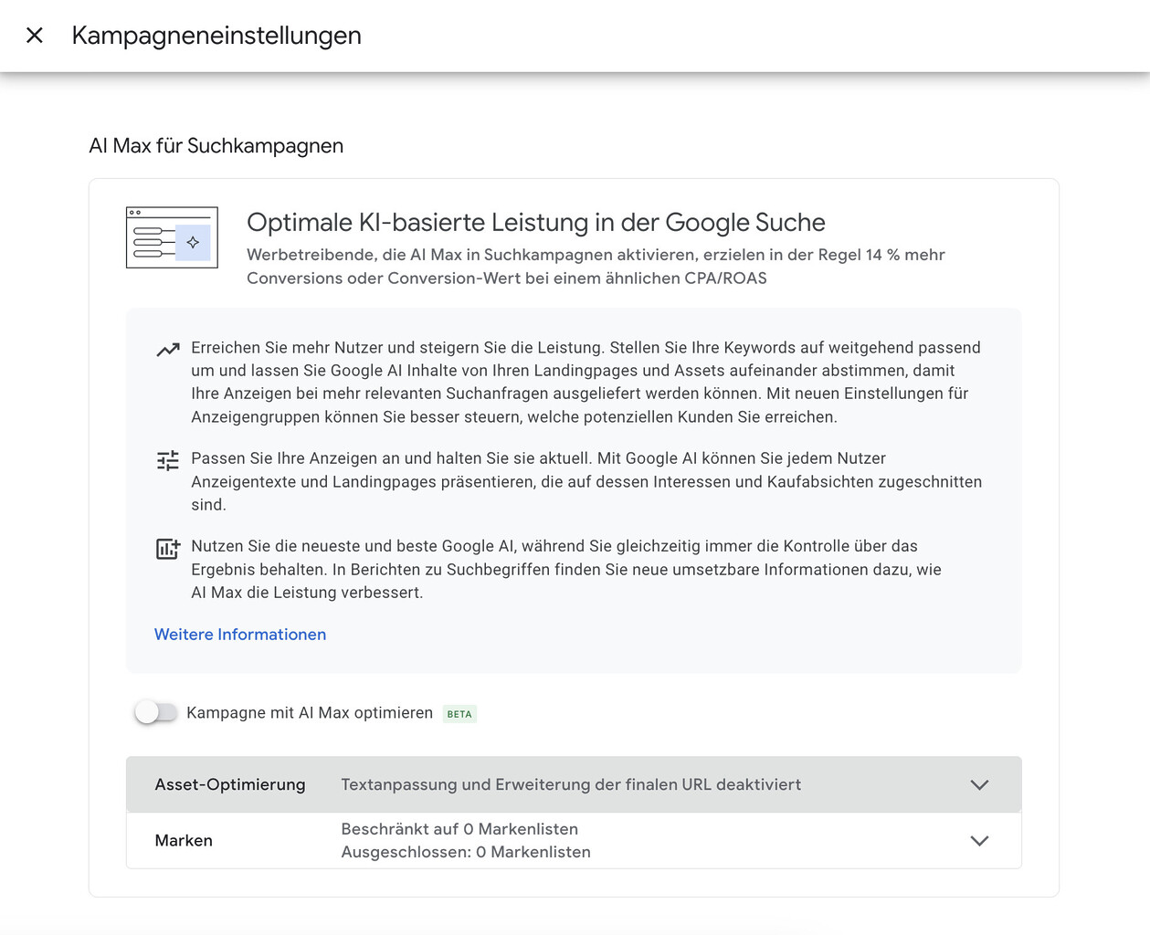1150x935 pixels.
Task: Click the Optimale KI-basierte Leistung headline
Action: [535, 222]
